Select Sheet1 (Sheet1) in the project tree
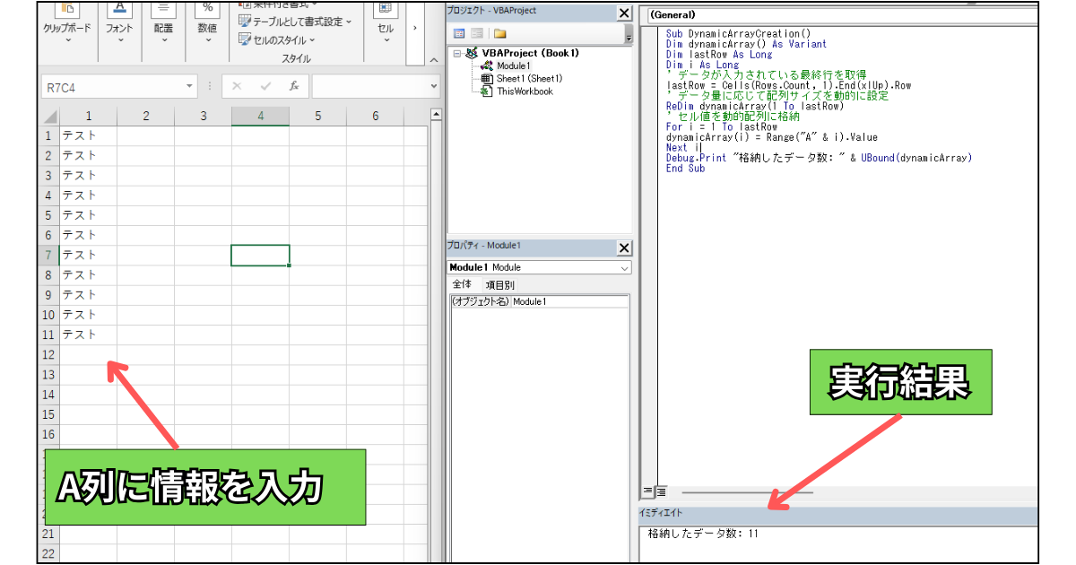This screenshot has height=565, width=1076. tap(528, 79)
